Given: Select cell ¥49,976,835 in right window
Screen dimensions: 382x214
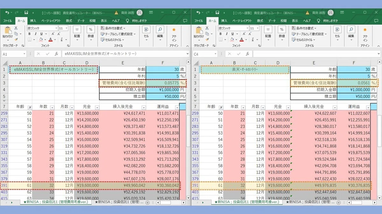Looking at the screenshot, I should [314, 185].
